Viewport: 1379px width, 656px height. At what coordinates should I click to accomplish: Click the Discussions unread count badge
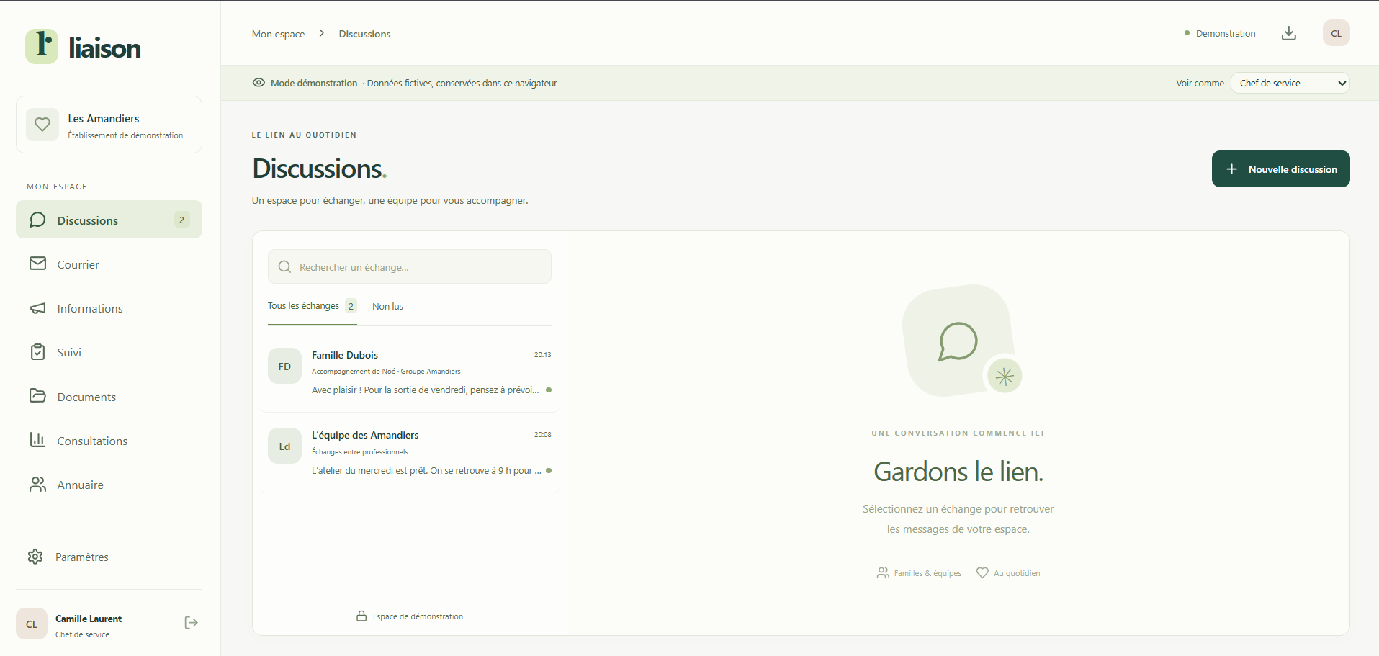click(x=181, y=220)
